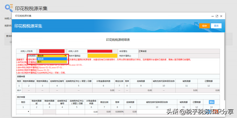This screenshot has width=237, height=118.
Task: Click 税款所属期起 cell in 按次申报 data row
Action: (x=37, y=112)
